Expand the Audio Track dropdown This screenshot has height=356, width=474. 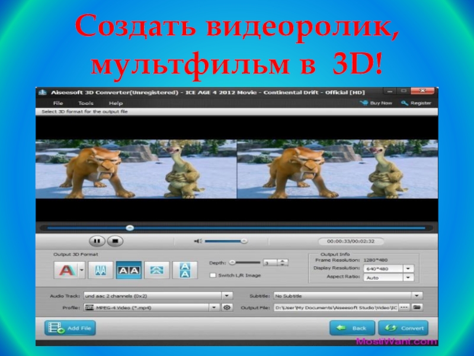(x=227, y=295)
